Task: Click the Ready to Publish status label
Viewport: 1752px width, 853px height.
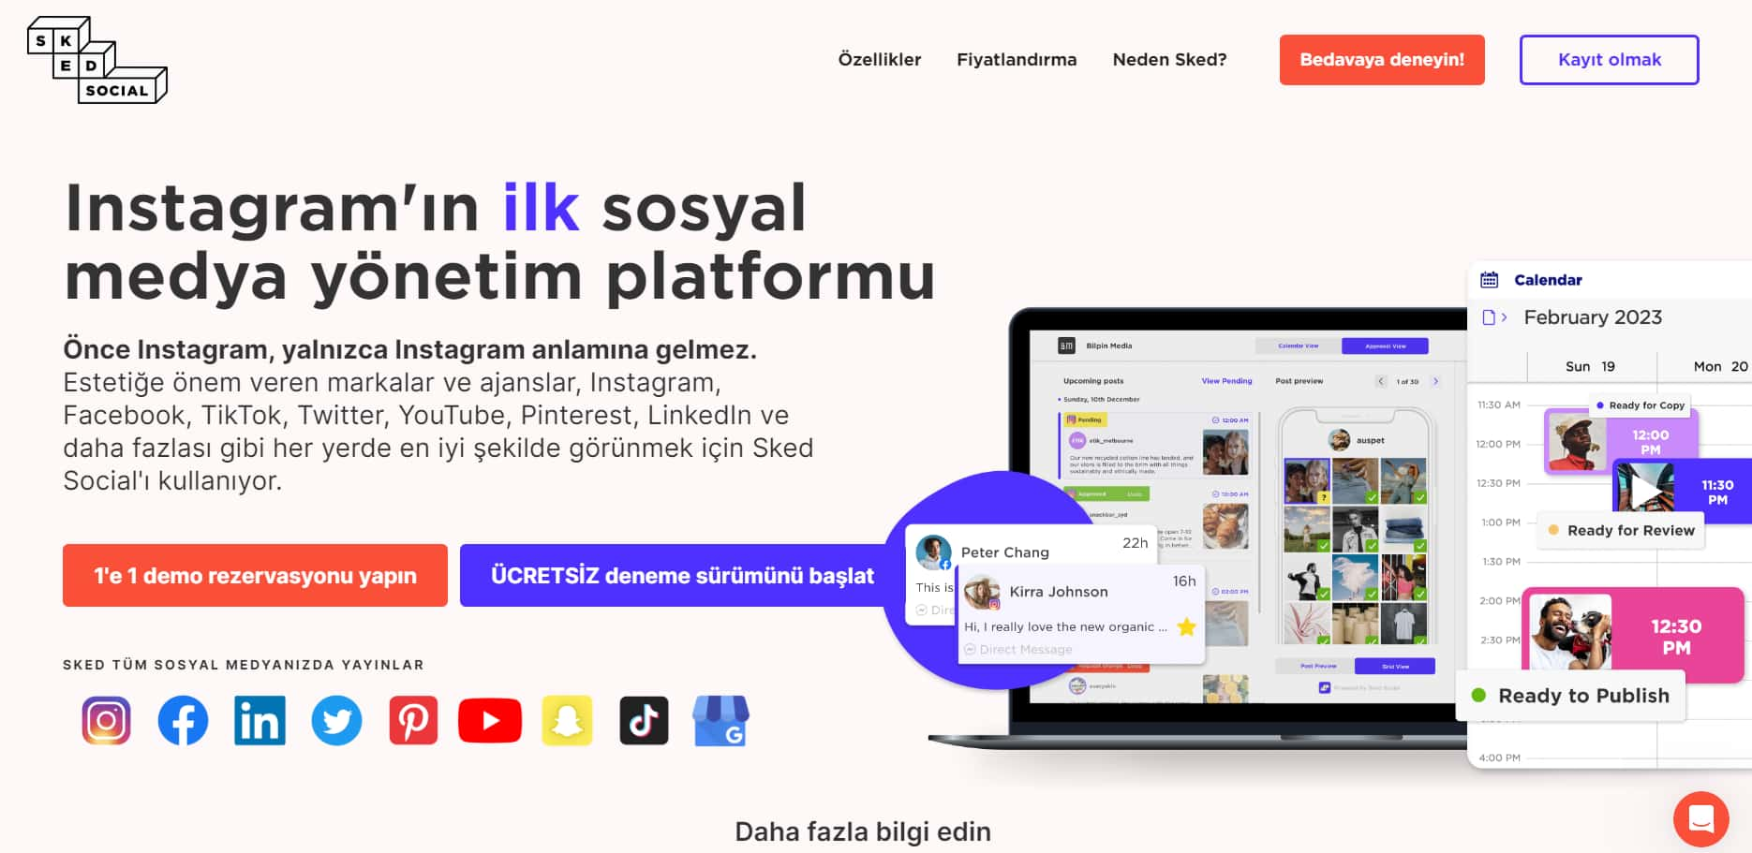Action: click(1572, 696)
